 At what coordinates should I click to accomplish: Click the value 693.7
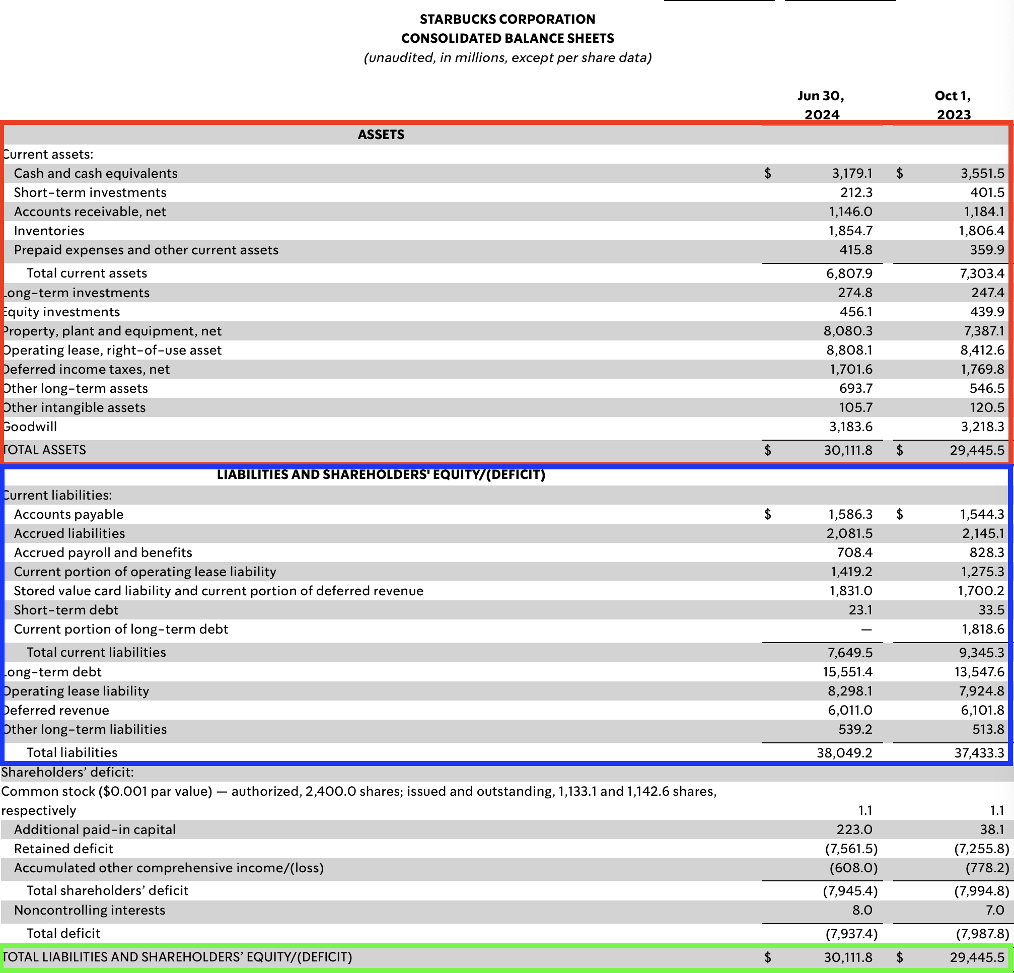(x=856, y=389)
